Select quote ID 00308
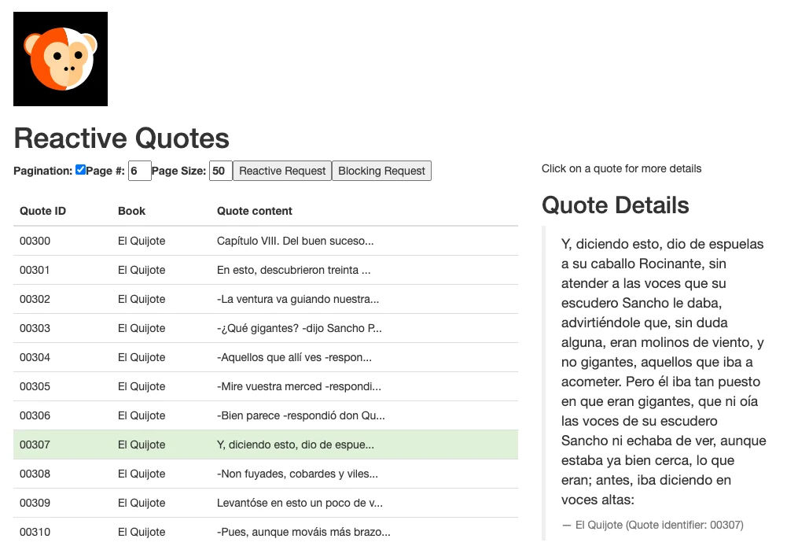This screenshot has height=546, width=787. (x=35, y=474)
